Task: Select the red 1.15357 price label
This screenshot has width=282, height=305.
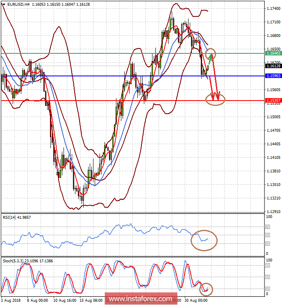Action: coord(273,101)
